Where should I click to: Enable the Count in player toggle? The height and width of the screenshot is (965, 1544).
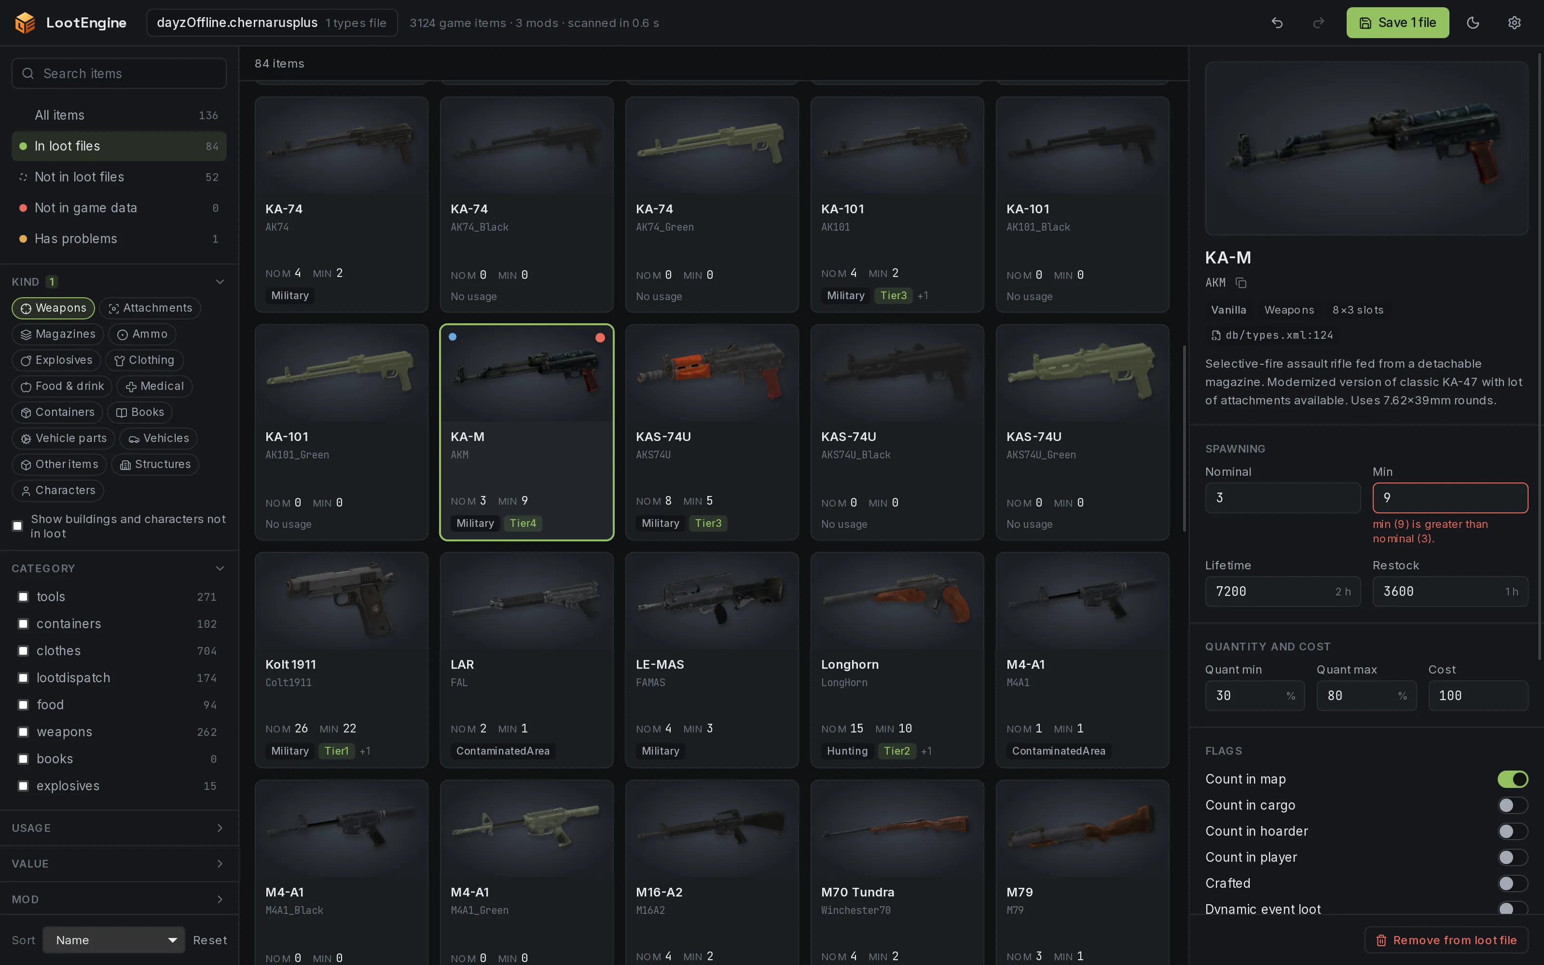pos(1513,858)
